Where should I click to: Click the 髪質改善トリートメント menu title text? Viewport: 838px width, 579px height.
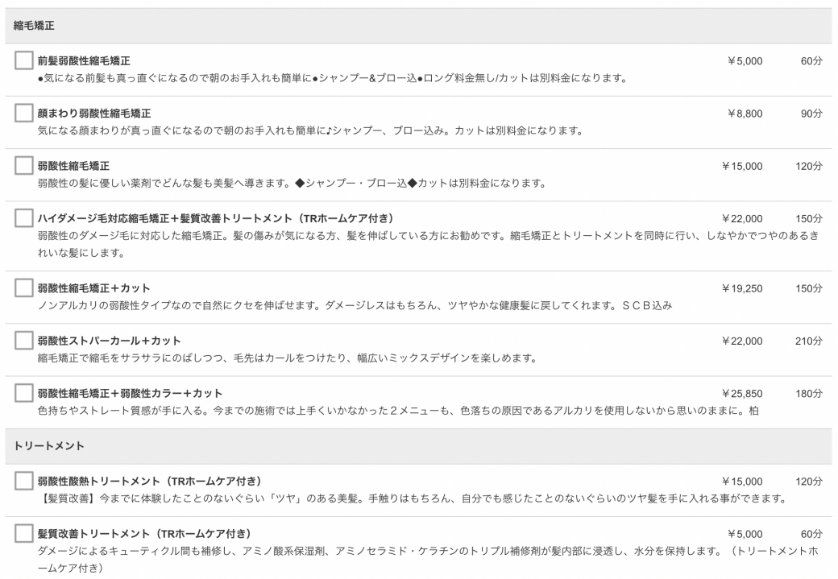coord(145,534)
